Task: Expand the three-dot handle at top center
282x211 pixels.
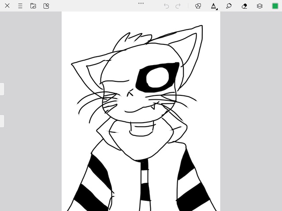Action: click(141, 3)
